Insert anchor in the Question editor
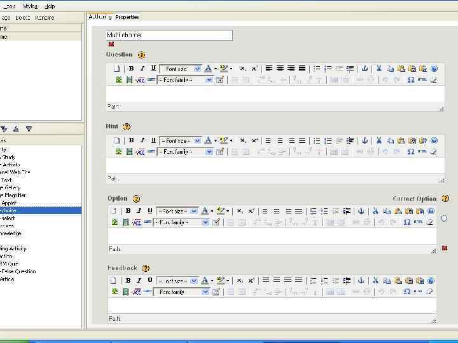Image resolution: width=458 pixels, height=343 pixels. pyautogui.click(x=364, y=69)
